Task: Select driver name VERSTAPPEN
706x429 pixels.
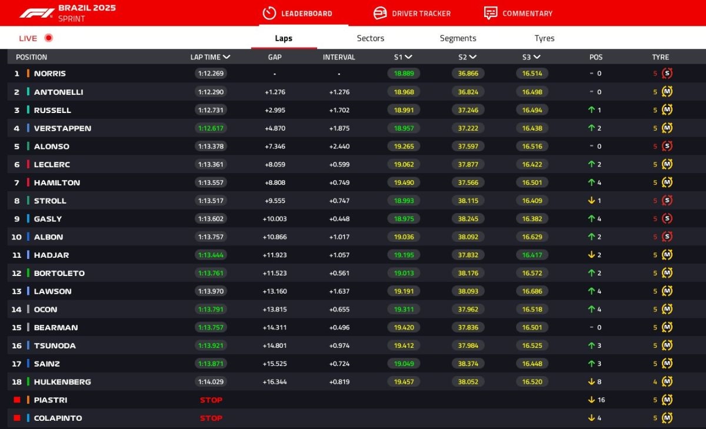Action: pos(62,128)
